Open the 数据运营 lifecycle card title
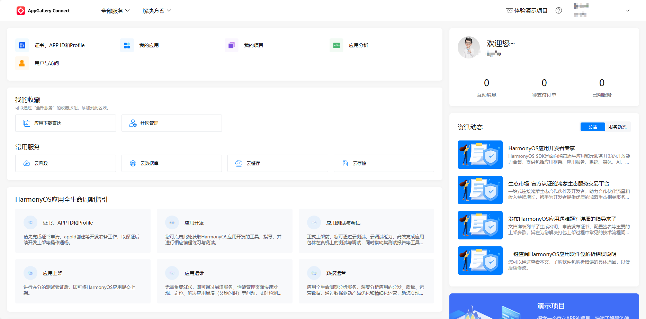646x319 pixels. pyautogui.click(x=336, y=273)
